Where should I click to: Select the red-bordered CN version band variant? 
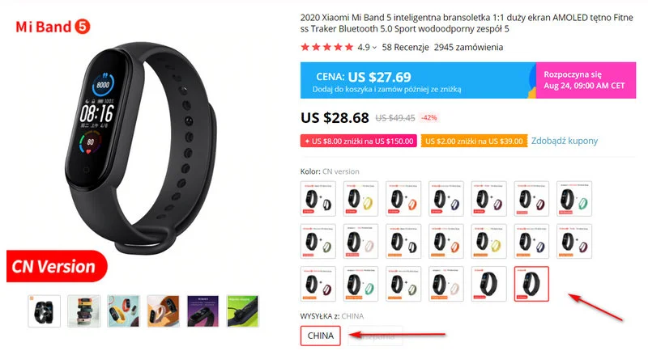point(531,284)
